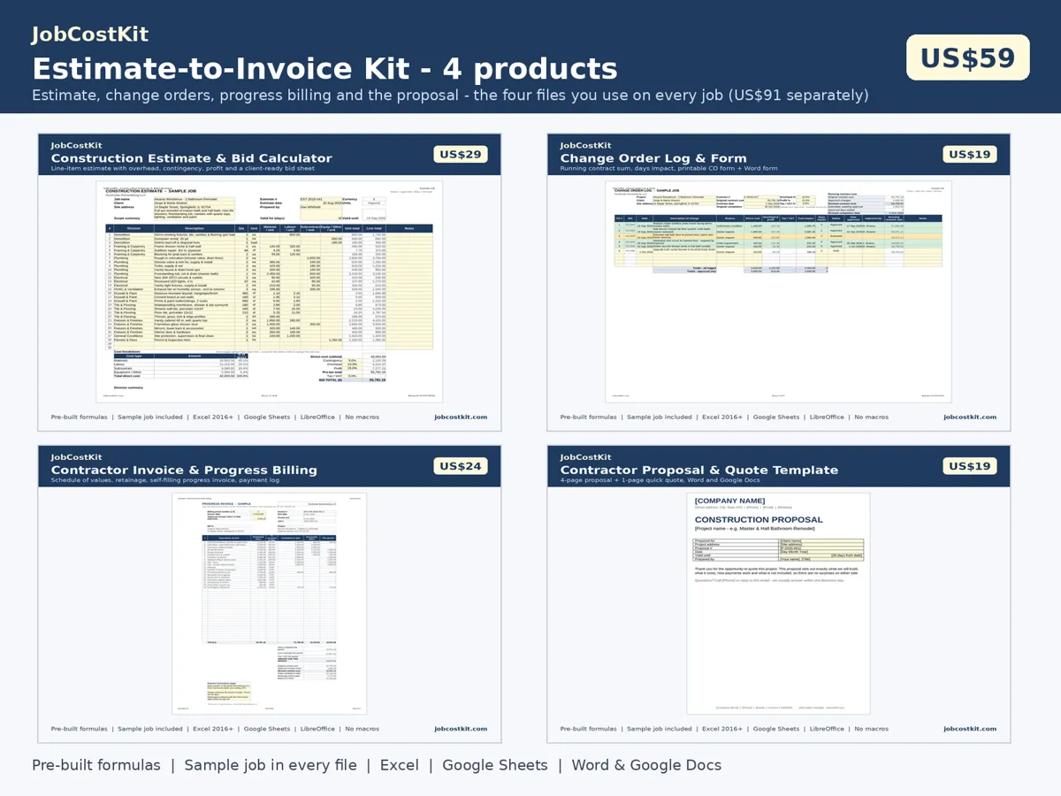The height and width of the screenshot is (796, 1061).
Task: Click the US$29 price badge
Action: [x=461, y=154]
